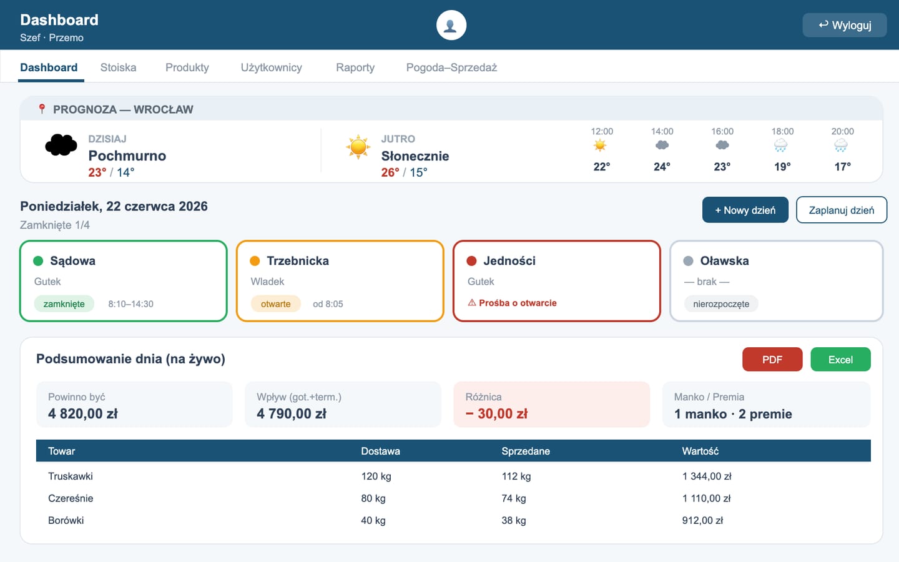Click the Zaplanuj dzień button

click(842, 210)
